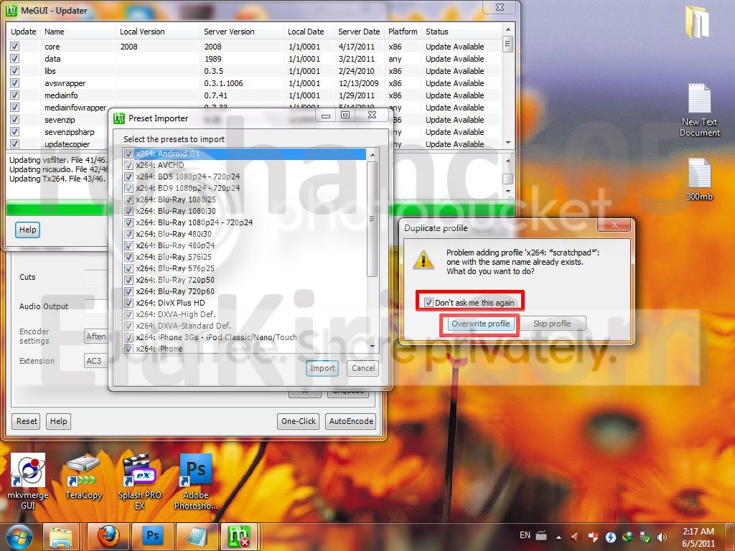
Task: Sort by Platform column header
Action: point(403,32)
